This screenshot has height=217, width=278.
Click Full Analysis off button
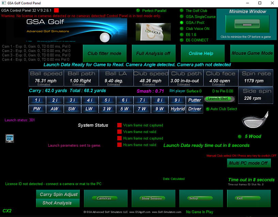(x=154, y=53)
